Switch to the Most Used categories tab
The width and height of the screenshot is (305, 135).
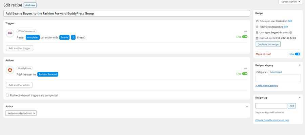(x=276, y=72)
